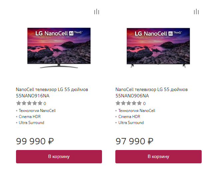Image resolution: width=208 pixels, height=169 pixels.
Task: Open the 55NANO916NA TV product image
Action: click(59, 48)
